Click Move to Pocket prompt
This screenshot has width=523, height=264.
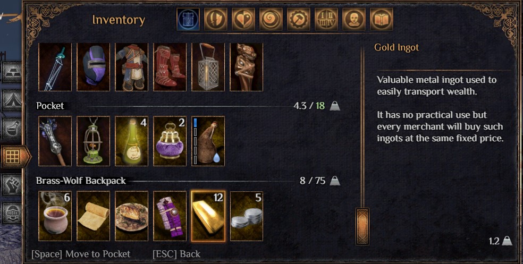tap(81, 254)
